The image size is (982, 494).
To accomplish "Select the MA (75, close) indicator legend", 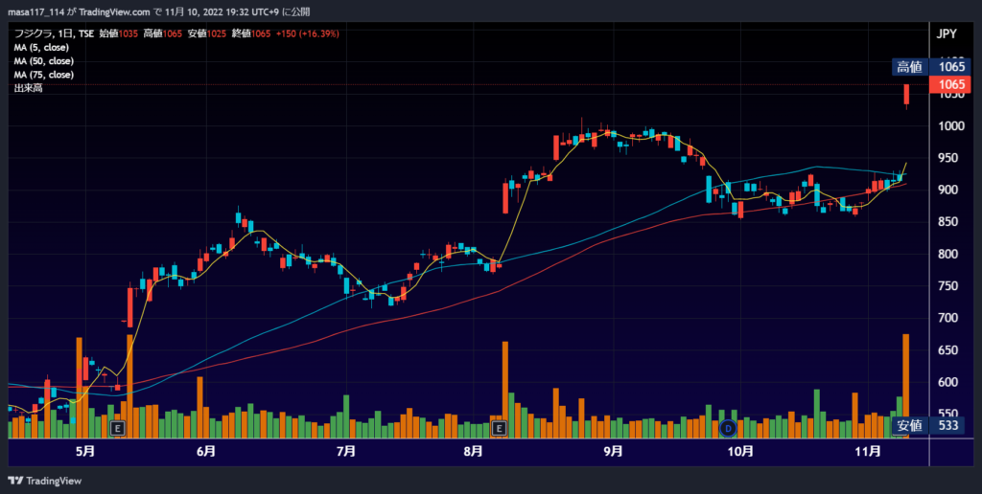I will coord(44,75).
